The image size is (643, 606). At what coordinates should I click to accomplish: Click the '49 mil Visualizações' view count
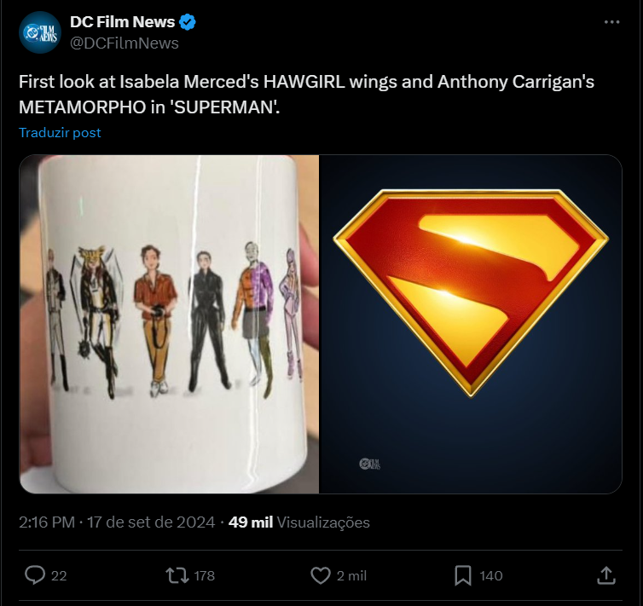pyautogui.click(x=300, y=522)
